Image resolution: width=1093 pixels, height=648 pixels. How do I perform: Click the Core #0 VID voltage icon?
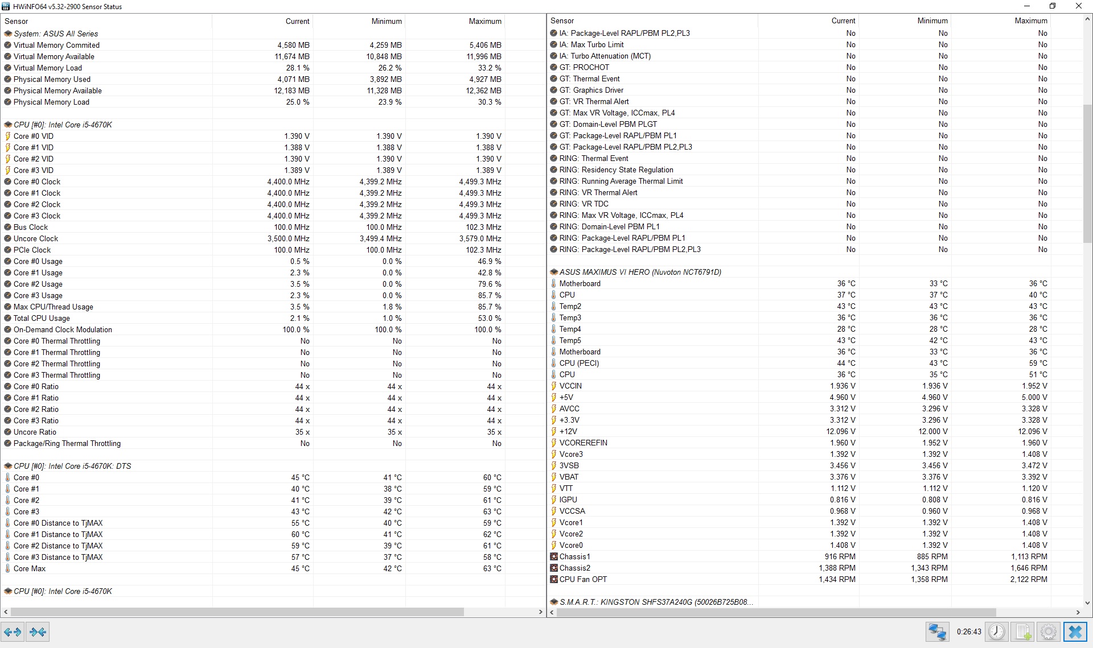click(8, 136)
